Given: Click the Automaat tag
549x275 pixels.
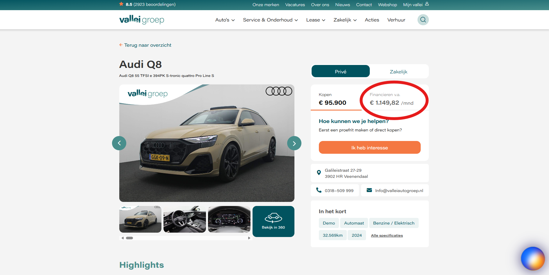Looking at the screenshot, I should point(354,223).
